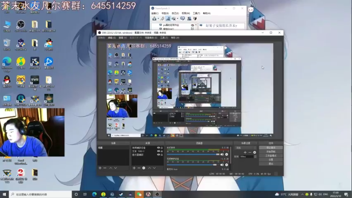Lock the 文本 (GDI+) source
The width and height of the screenshot is (352, 198).
coord(161,151)
